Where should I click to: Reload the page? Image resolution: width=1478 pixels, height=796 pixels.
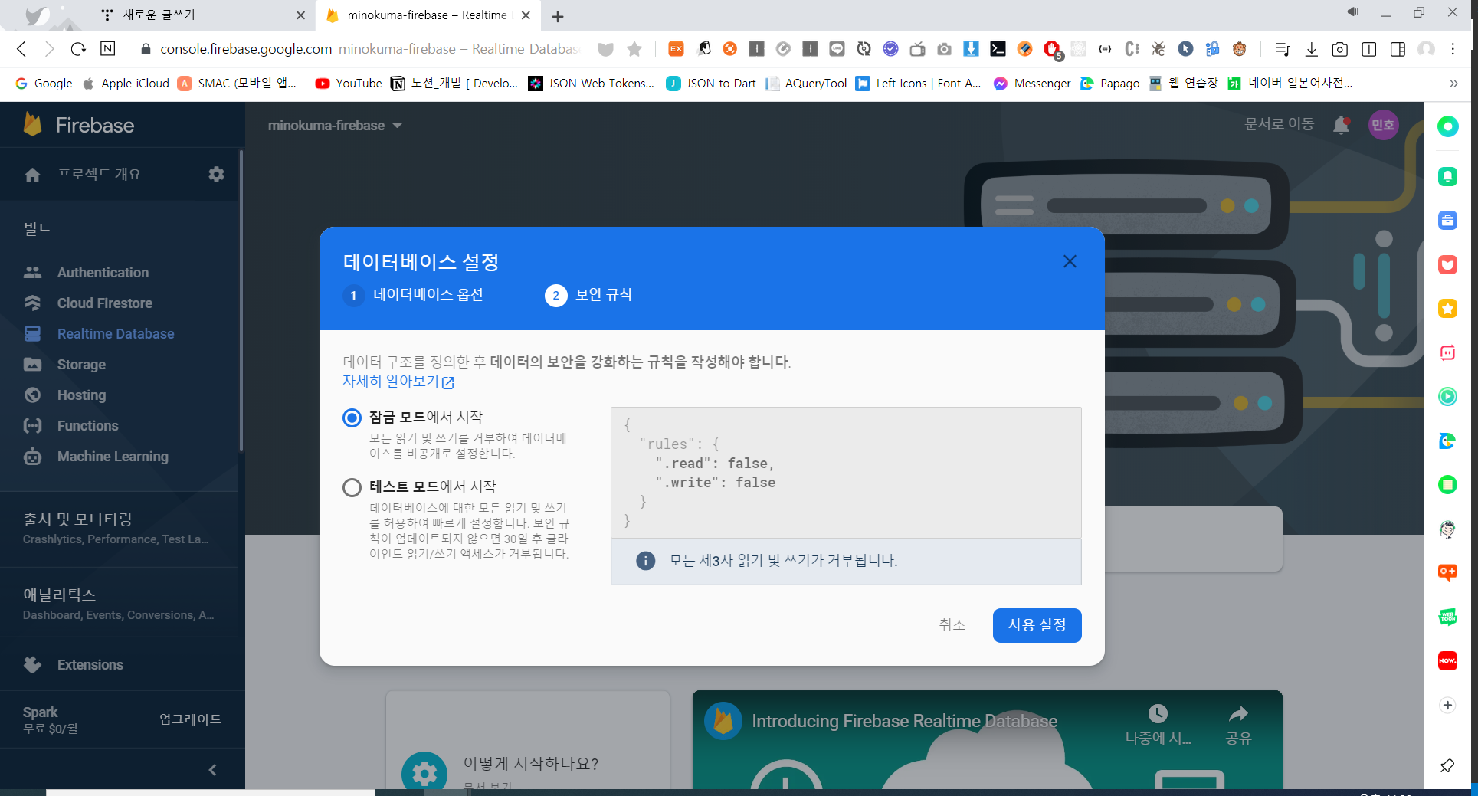(x=78, y=49)
